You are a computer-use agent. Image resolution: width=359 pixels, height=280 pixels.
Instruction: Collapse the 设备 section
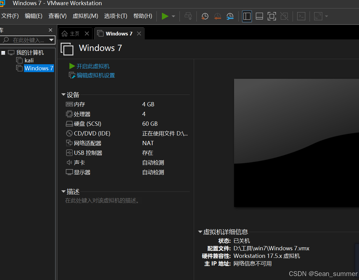click(x=63, y=95)
